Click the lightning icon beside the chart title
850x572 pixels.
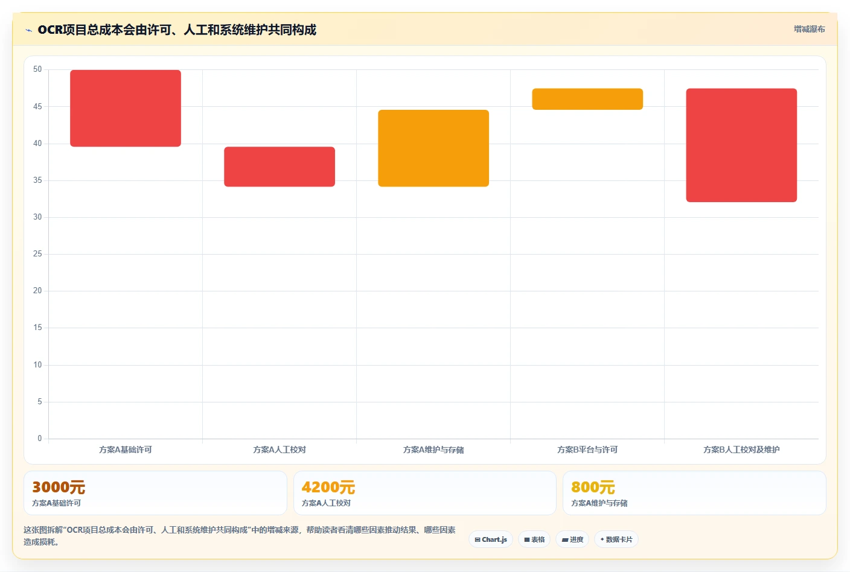[x=28, y=30]
